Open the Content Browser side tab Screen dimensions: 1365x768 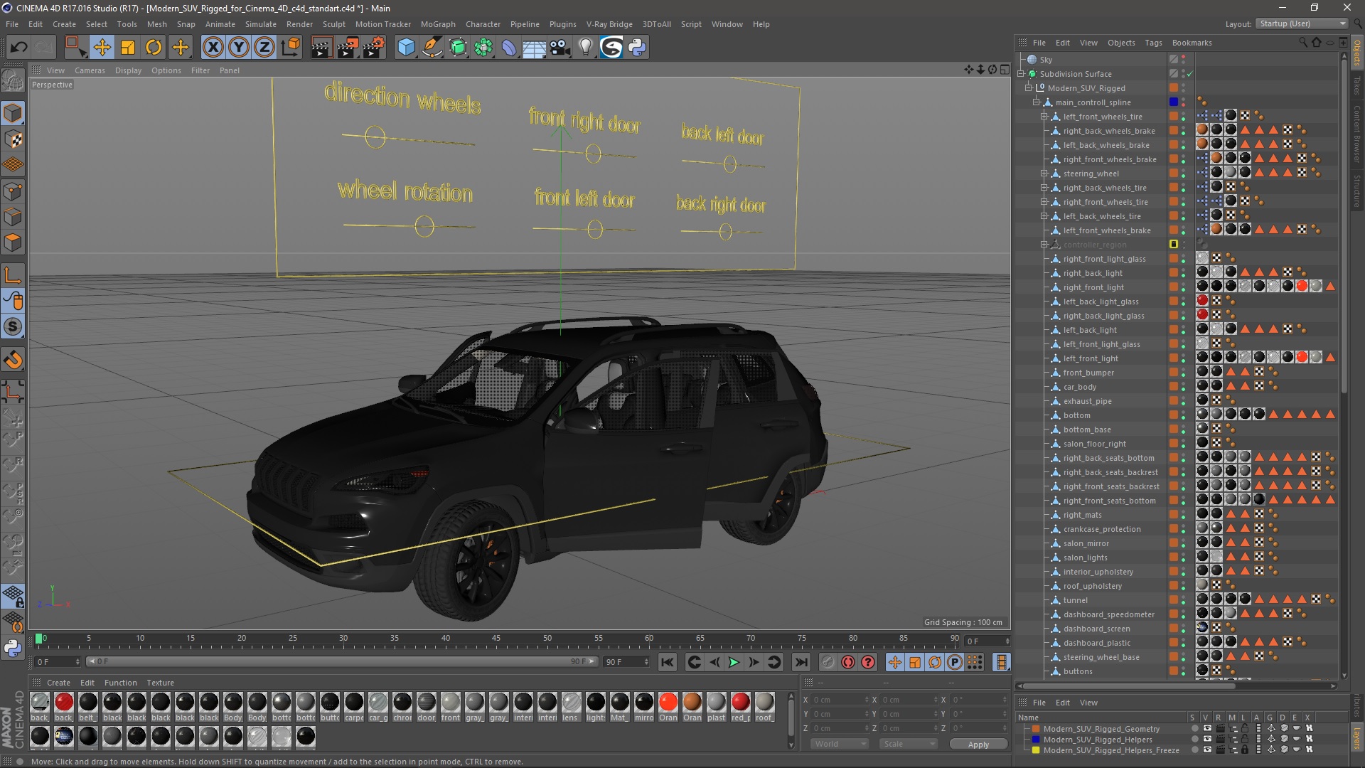(x=1357, y=134)
